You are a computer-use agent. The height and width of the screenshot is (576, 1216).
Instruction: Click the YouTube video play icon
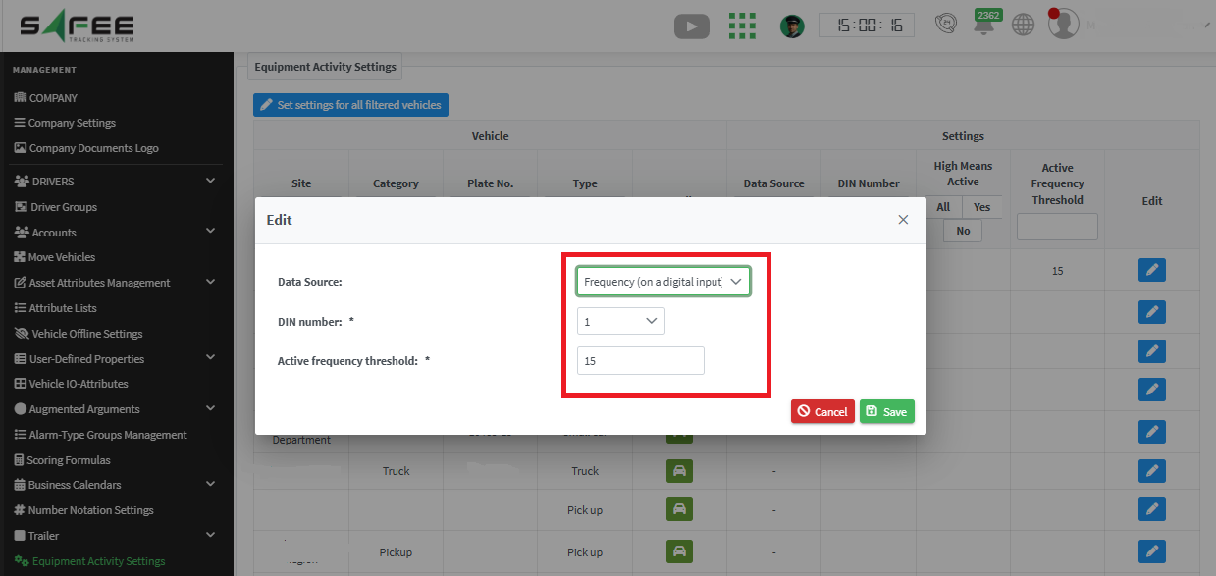pyautogui.click(x=691, y=26)
